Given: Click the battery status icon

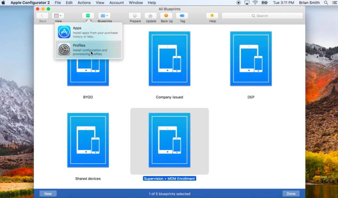Looking at the screenshot, I should [x=265, y=3].
